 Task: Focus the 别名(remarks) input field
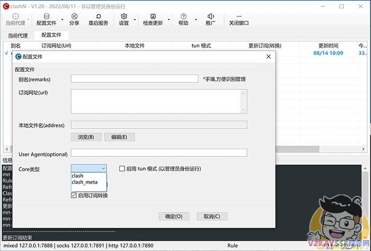pyautogui.click(x=135, y=79)
